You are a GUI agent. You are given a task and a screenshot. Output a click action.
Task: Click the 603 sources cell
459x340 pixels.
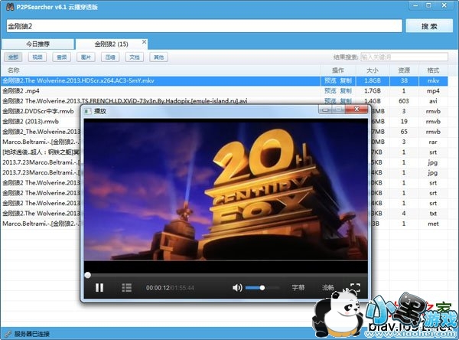point(404,101)
